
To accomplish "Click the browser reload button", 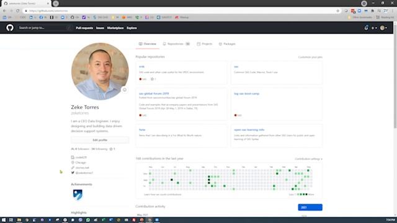I will (x=18, y=11).
